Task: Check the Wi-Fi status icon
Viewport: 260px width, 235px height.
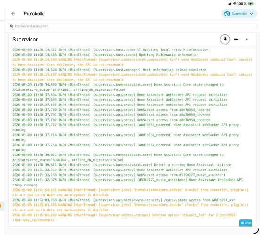Action: point(235,3)
